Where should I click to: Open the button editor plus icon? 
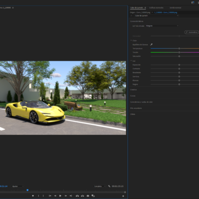click(123, 196)
